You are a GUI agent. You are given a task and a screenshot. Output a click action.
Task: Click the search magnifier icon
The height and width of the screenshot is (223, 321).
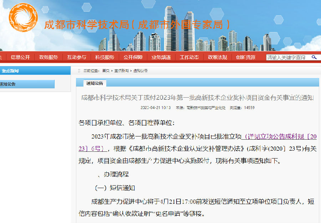pos(314,57)
